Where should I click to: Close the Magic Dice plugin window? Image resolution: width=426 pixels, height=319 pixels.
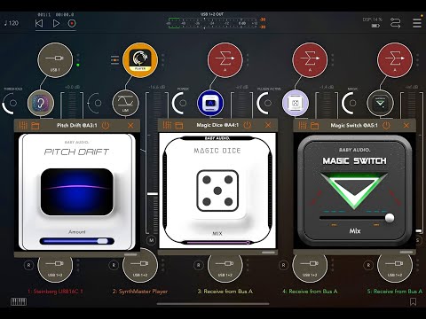click(268, 125)
